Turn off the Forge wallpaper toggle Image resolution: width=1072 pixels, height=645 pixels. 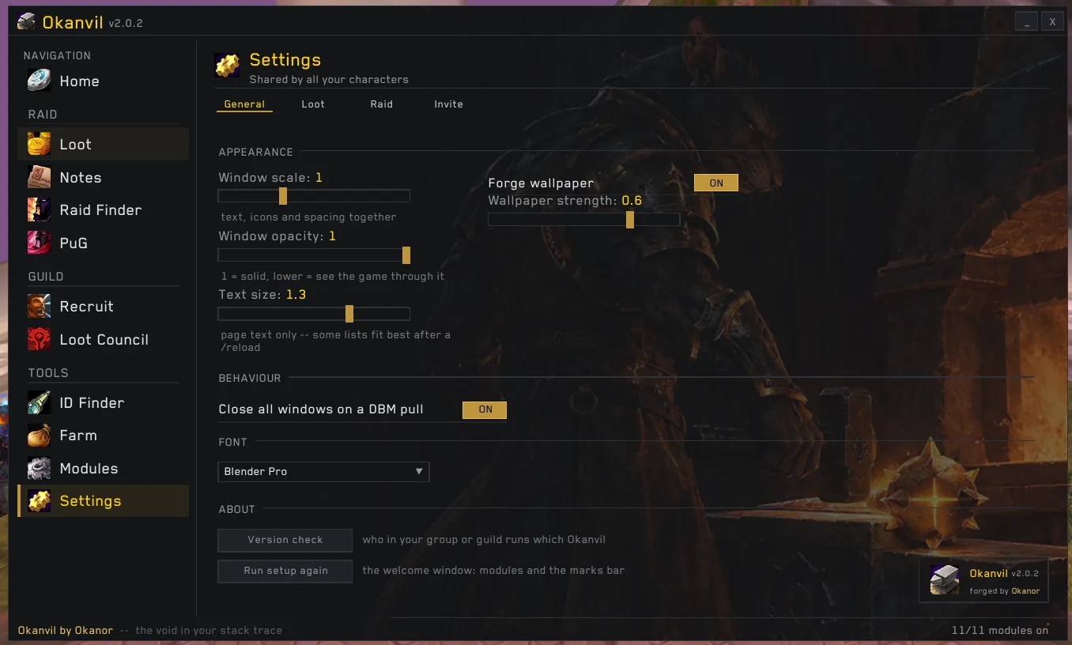(x=715, y=183)
